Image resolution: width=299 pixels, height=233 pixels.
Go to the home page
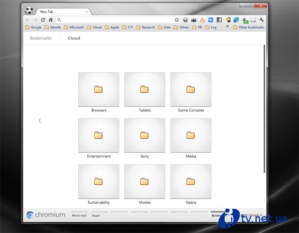(51, 20)
